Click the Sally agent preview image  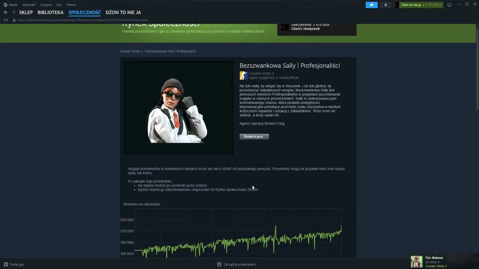click(x=178, y=108)
